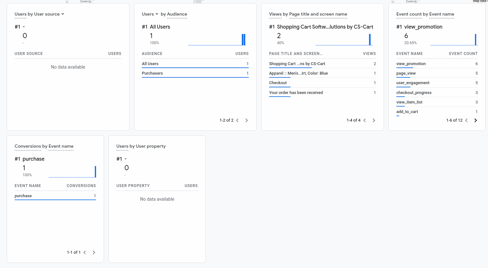The height and width of the screenshot is (268, 488).
Task: Click the view_item_list event row
Action: tap(437, 102)
